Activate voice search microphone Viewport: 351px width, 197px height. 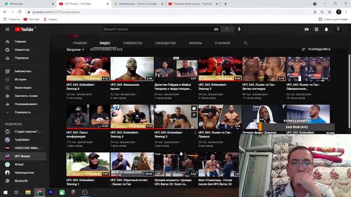(x=239, y=29)
